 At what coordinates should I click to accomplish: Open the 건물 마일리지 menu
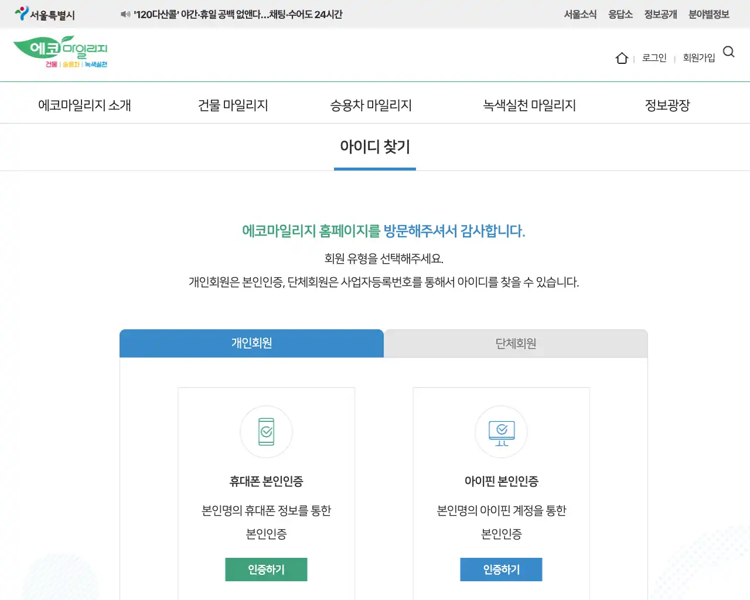click(x=233, y=105)
